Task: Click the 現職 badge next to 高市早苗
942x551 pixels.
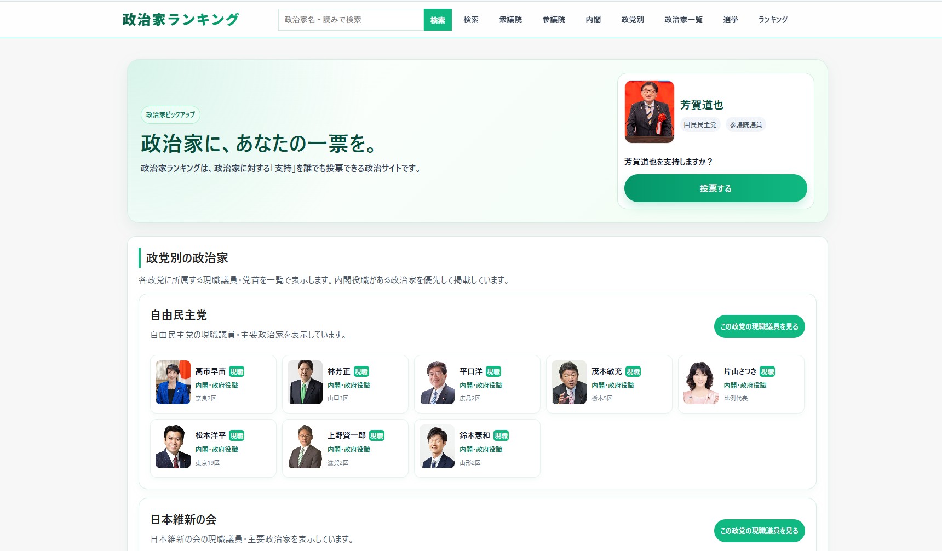Action: point(237,371)
